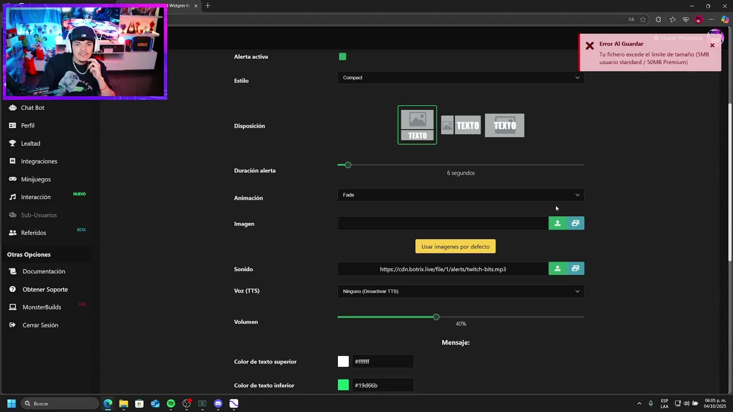Open MonsterBuilds link
Screen dimensions: 733x412
tap(41, 307)
